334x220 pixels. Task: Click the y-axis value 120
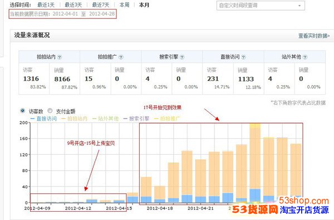click(x=23, y=154)
